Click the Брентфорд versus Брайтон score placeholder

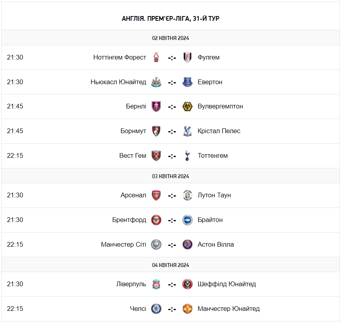coord(172,220)
